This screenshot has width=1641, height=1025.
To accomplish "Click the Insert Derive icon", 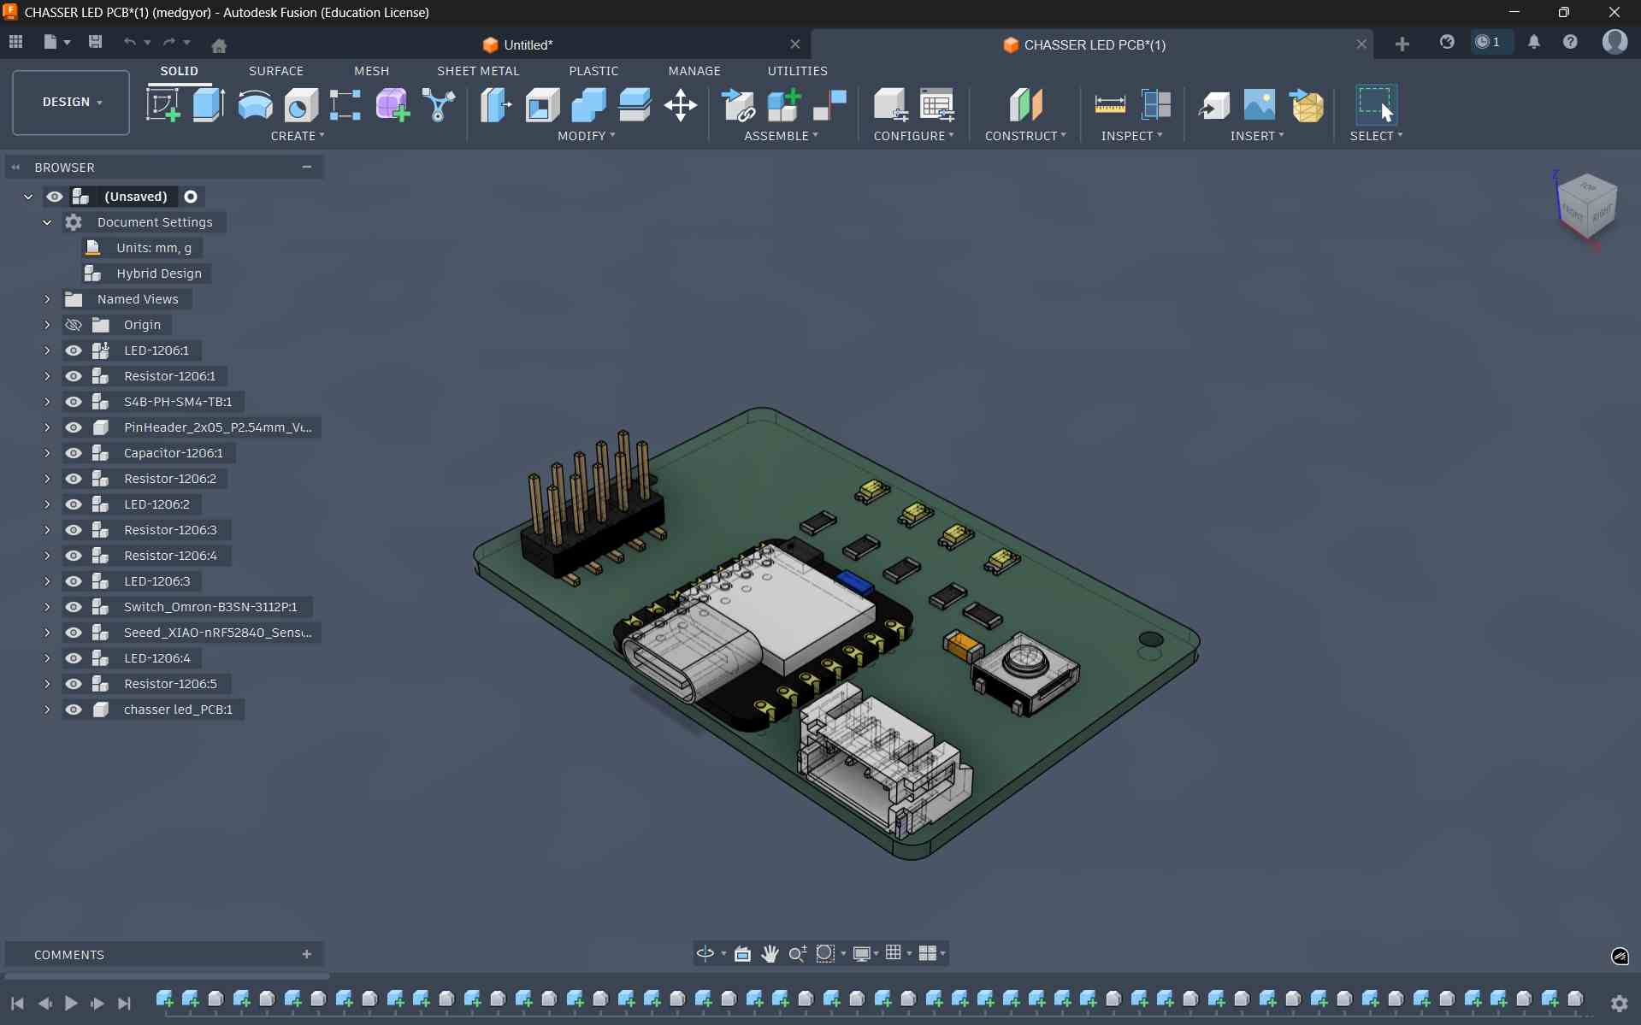I will click(1213, 105).
